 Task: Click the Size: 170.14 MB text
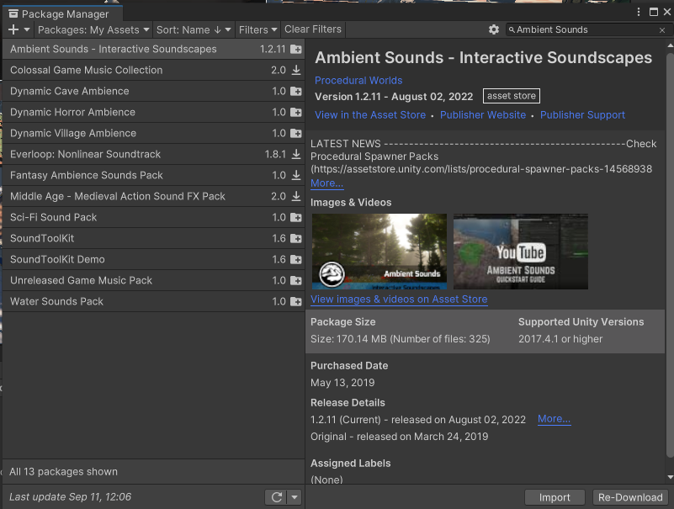click(401, 339)
